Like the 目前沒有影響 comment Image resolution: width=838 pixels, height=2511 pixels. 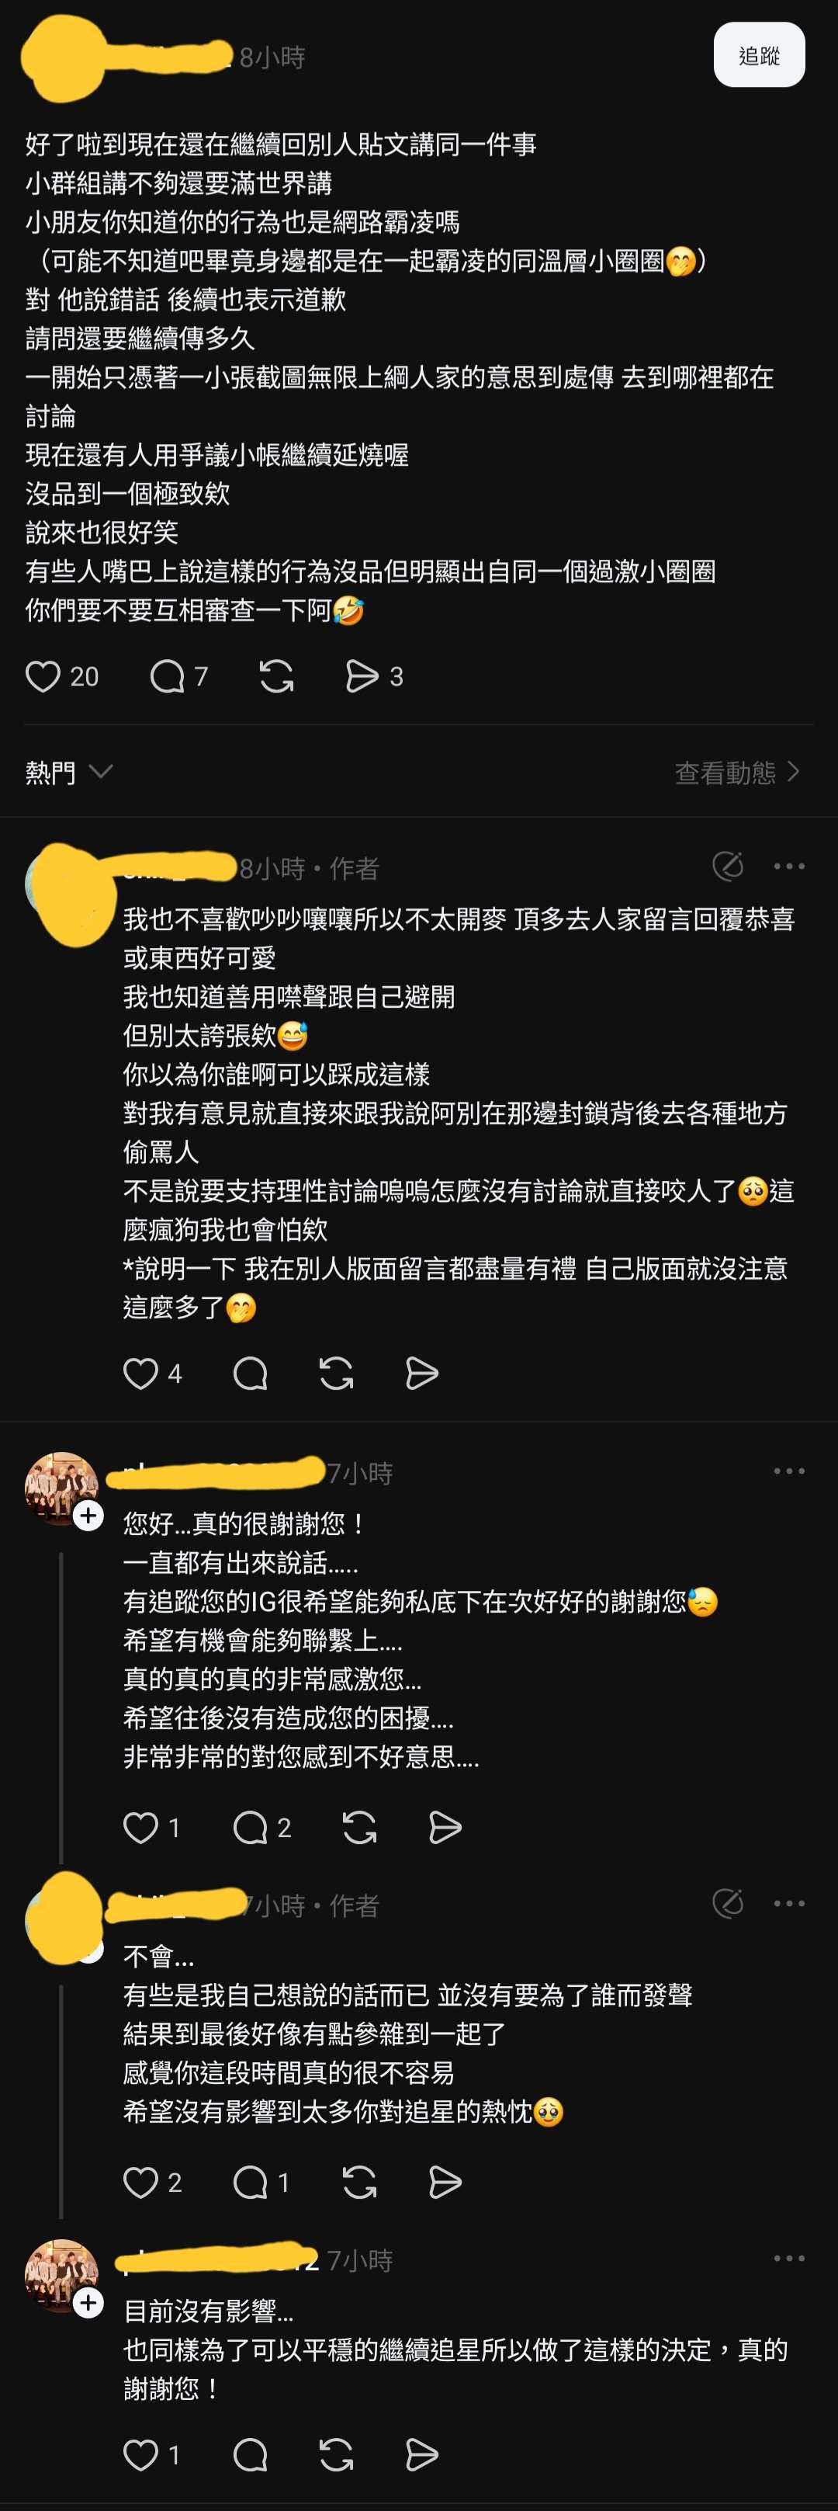tap(140, 2454)
